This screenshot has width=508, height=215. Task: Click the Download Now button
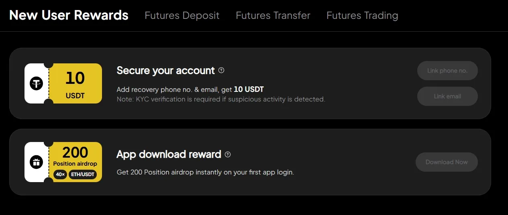[447, 162]
